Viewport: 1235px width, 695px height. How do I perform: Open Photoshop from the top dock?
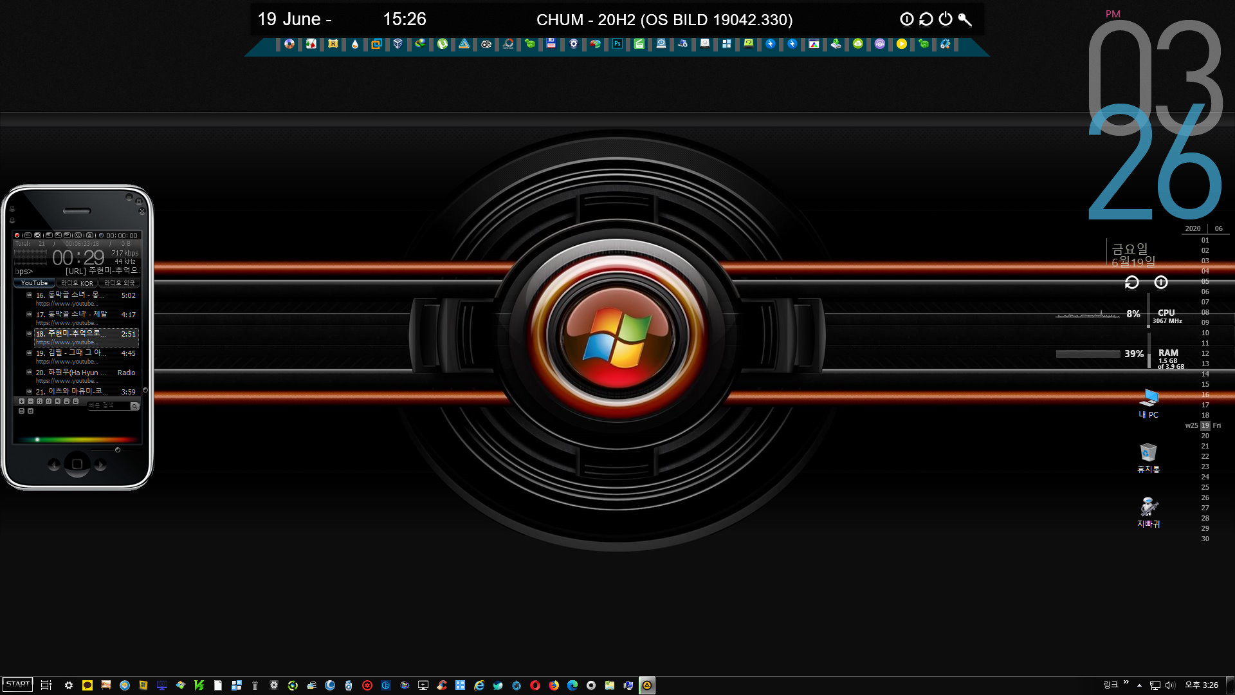tap(617, 44)
